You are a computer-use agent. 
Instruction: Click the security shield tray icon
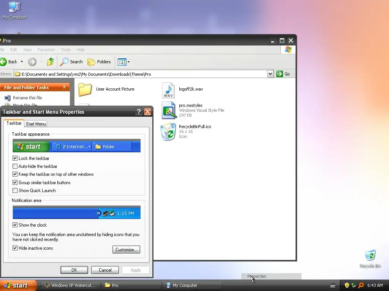[x=347, y=285]
